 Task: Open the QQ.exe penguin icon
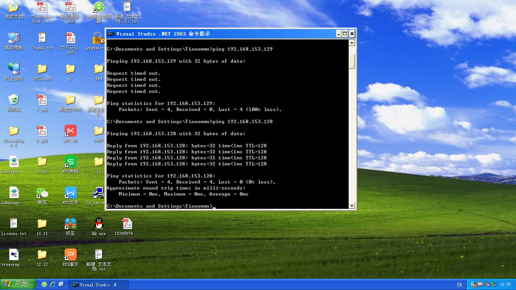pyautogui.click(x=99, y=224)
